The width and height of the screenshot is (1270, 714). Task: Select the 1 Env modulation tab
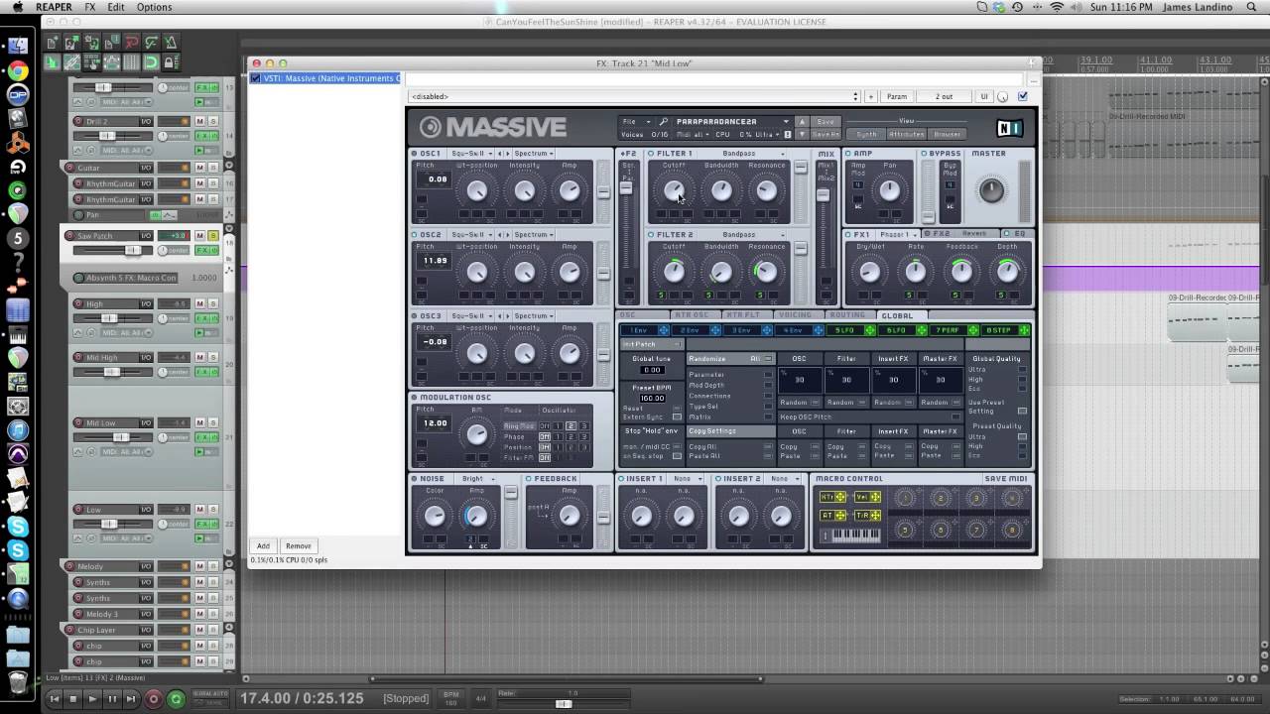coord(640,330)
